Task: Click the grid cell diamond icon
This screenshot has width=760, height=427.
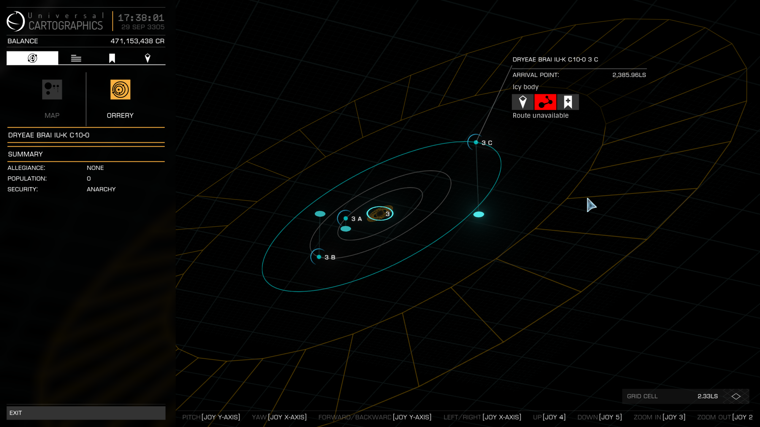Action: [736, 396]
